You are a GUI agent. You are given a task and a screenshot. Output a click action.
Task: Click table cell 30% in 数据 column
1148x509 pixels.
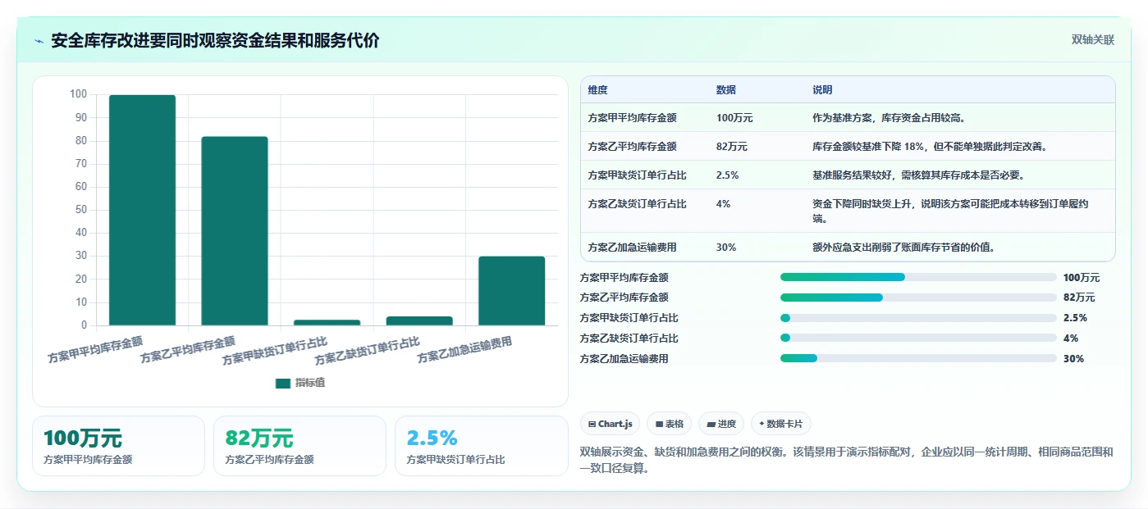pyautogui.click(x=726, y=247)
